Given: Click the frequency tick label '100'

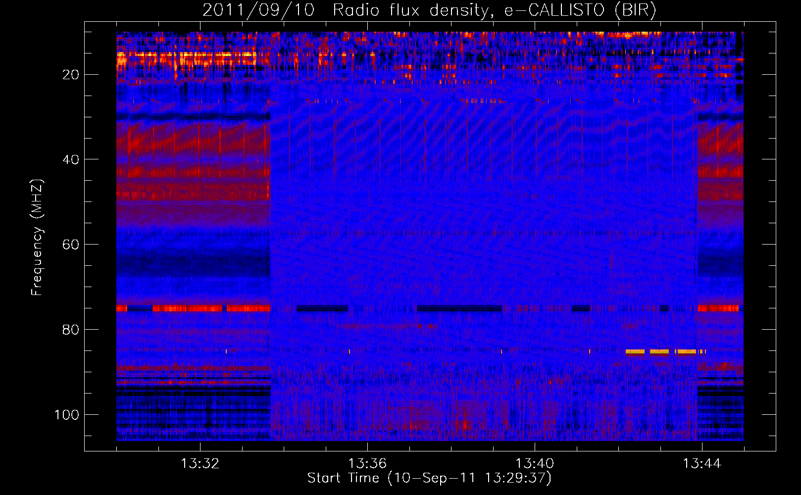Looking at the screenshot, I should (x=67, y=415).
